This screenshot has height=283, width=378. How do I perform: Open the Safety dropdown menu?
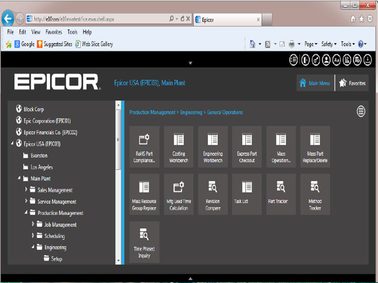pos(329,44)
